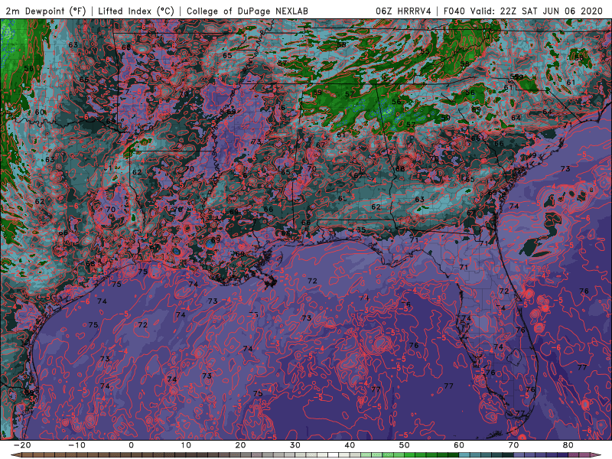Click the 60 tick label on the color scale

[x=459, y=445]
